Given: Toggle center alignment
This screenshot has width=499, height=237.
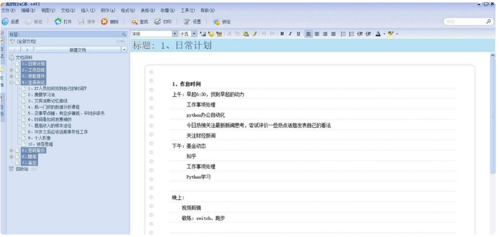Looking at the screenshot, I should pyautogui.click(x=317, y=34).
